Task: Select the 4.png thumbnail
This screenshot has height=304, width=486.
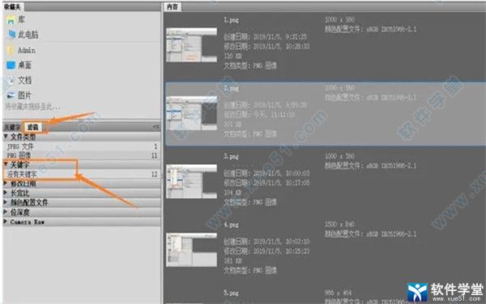Action: (191, 250)
